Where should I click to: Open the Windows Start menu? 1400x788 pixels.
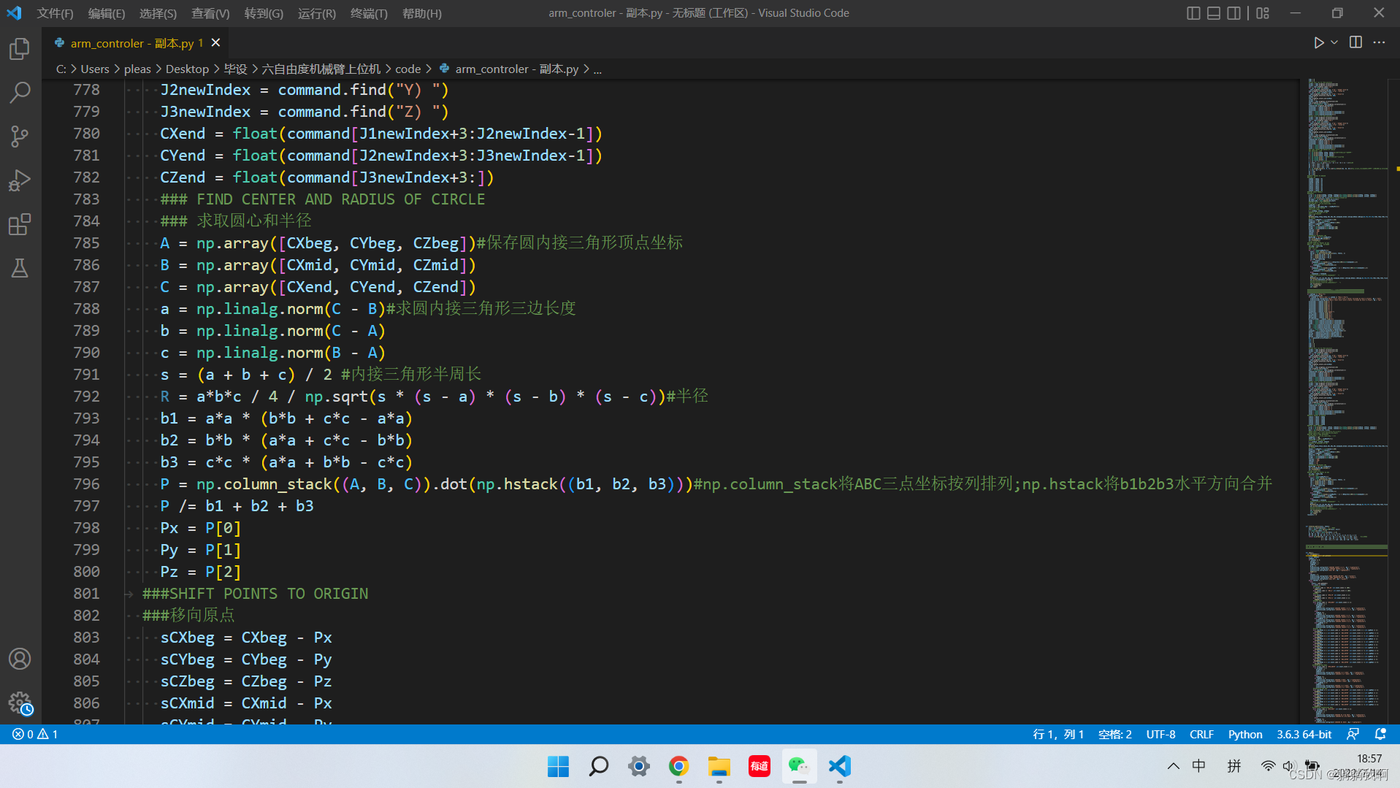coord(559,766)
